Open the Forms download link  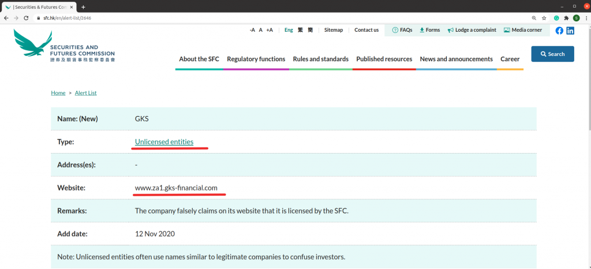[429, 30]
